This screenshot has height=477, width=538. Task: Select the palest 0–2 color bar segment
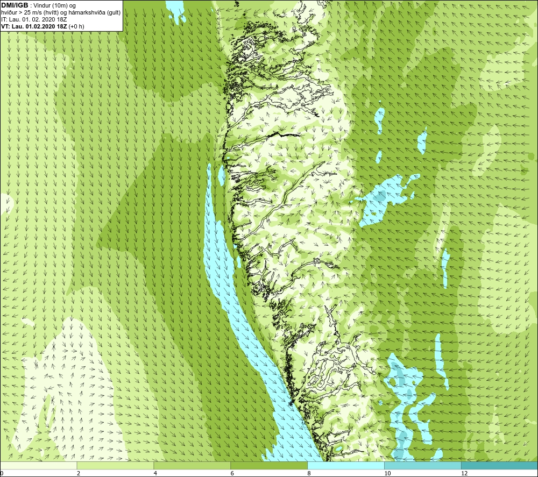coord(38,465)
